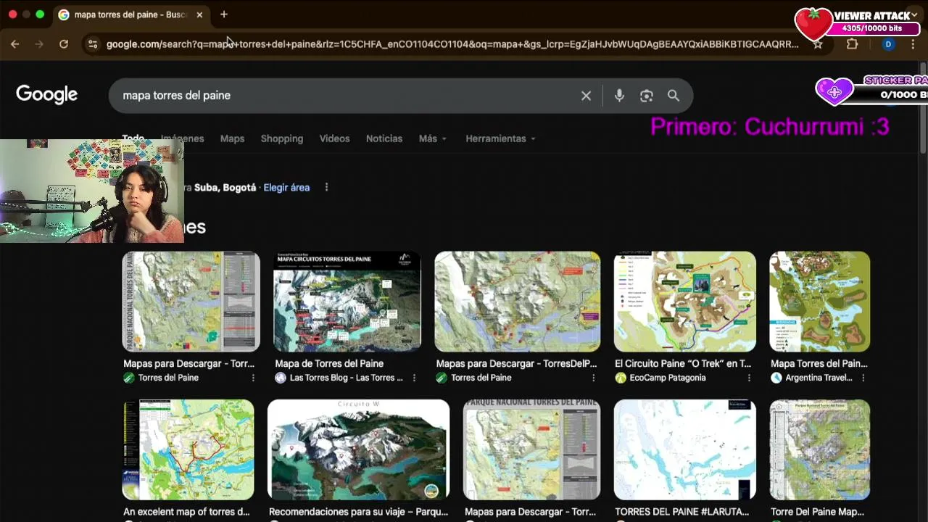This screenshot has height=522, width=928.
Task: Search by image with Google Lens icon
Action: (x=646, y=96)
